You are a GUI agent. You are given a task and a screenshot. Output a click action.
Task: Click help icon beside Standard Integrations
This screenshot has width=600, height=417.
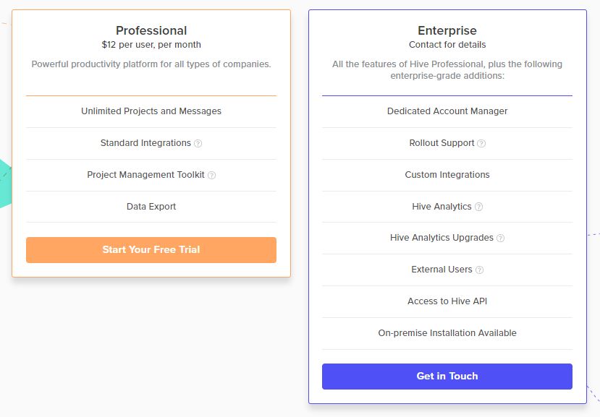tap(198, 143)
